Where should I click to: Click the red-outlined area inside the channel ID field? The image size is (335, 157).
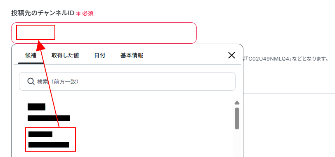(35, 32)
